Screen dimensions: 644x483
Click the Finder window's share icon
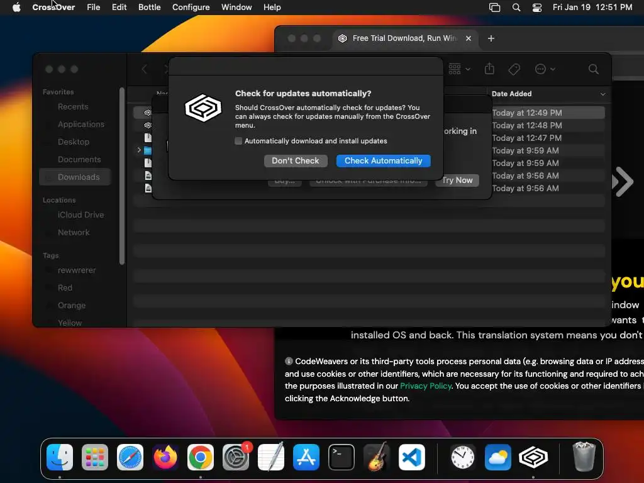(489, 69)
